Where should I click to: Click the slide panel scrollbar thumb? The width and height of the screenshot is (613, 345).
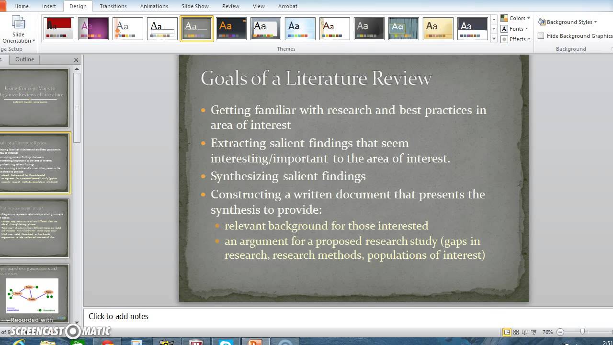(77, 108)
